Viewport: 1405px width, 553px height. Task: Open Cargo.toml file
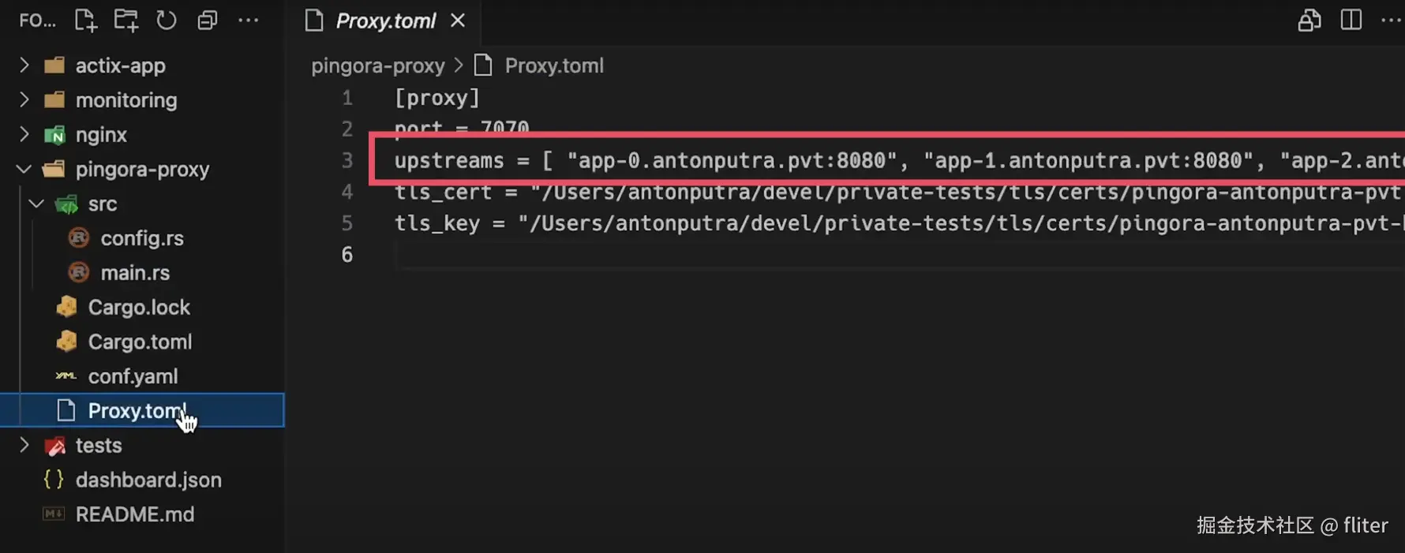click(140, 342)
